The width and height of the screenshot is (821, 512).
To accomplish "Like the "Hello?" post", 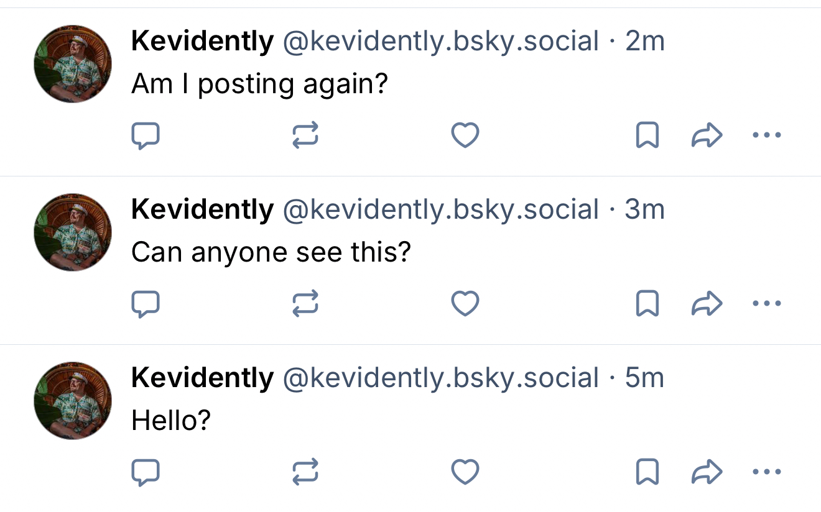I will click(465, 472).
